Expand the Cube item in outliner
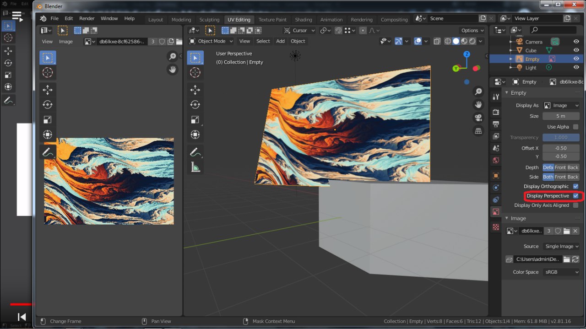This screenshot has height=329, width=586. point(512,50)
